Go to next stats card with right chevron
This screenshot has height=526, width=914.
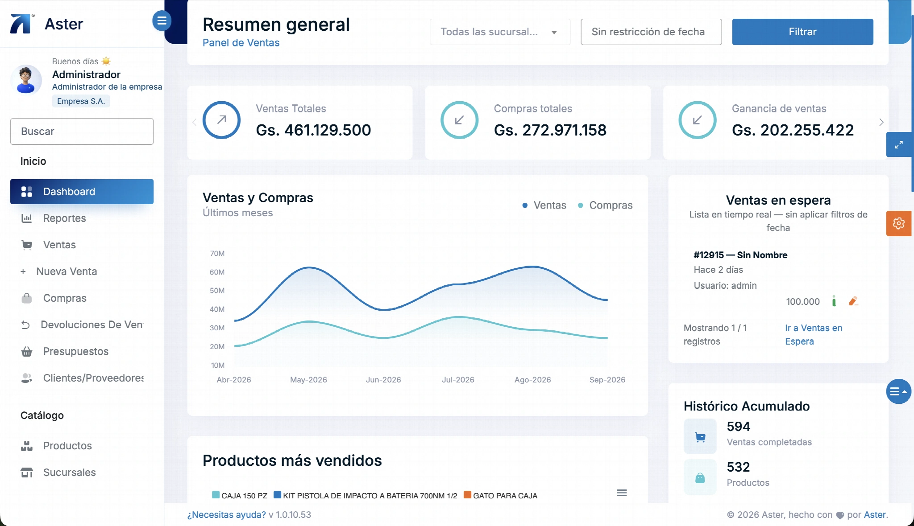pos(881,122)
